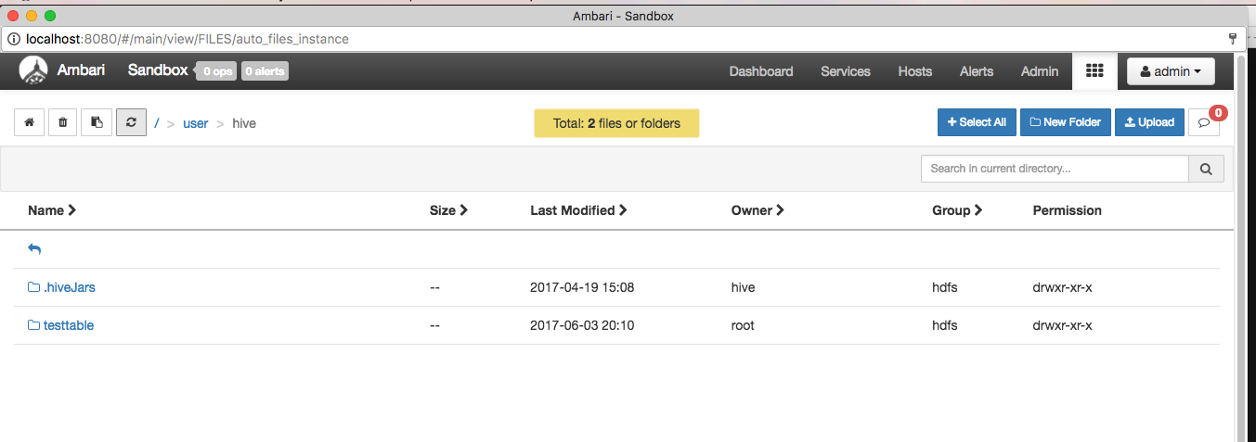Sort files by Name column
The image size is (1256, 442).
[x=52, y=210]
